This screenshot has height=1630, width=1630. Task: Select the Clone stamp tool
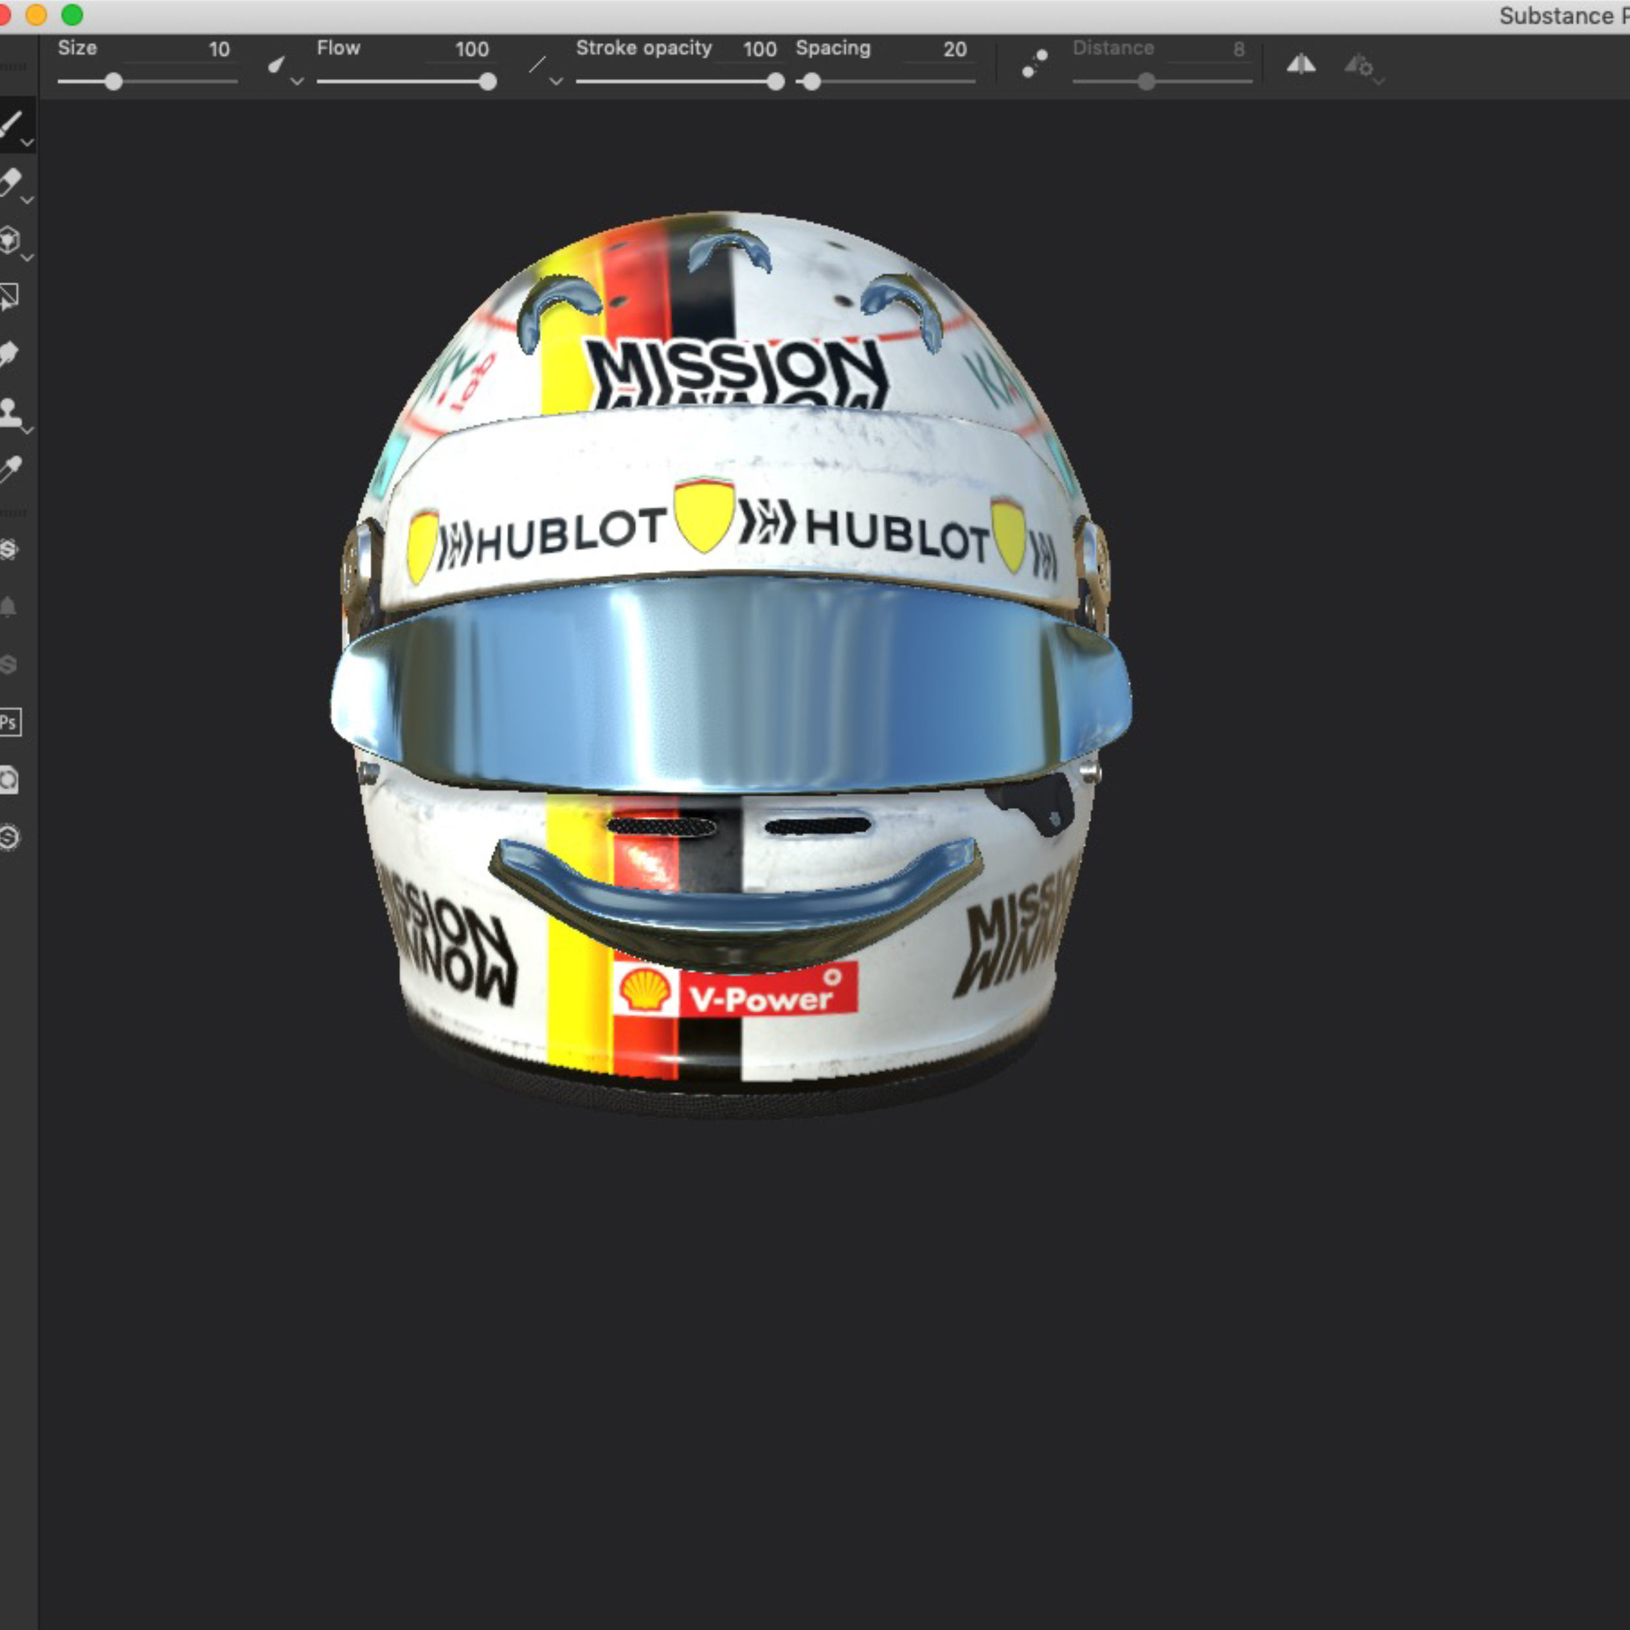(9, 411)
